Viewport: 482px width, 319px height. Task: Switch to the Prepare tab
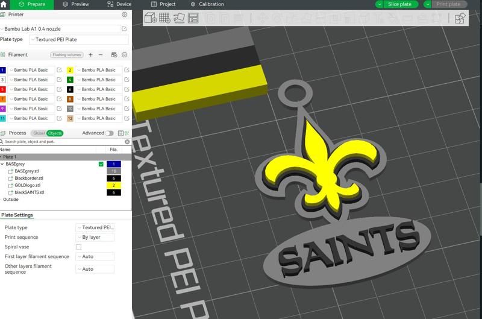(32, 4)
